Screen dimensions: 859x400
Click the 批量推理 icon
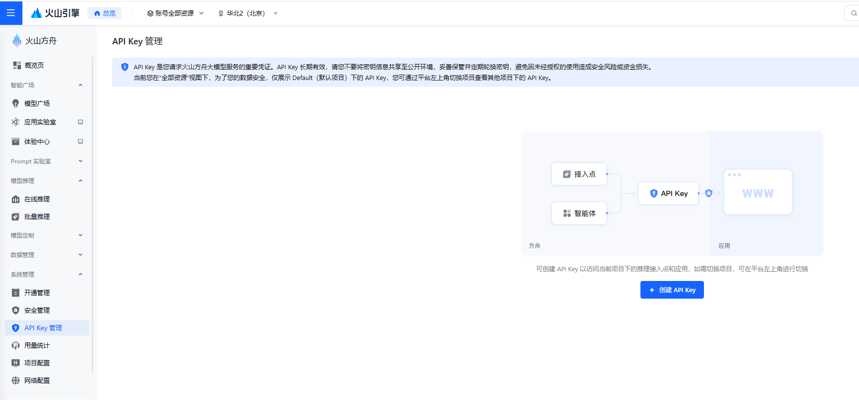[x=16, y=217]
